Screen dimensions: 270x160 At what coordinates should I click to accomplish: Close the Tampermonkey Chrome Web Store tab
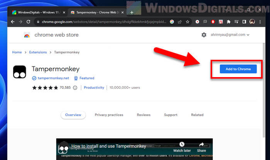[122, 12]
